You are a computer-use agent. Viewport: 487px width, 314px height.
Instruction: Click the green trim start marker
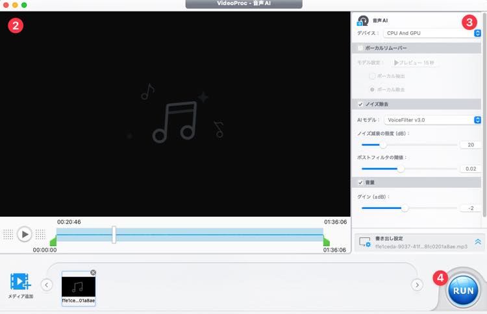pos(53,241)
